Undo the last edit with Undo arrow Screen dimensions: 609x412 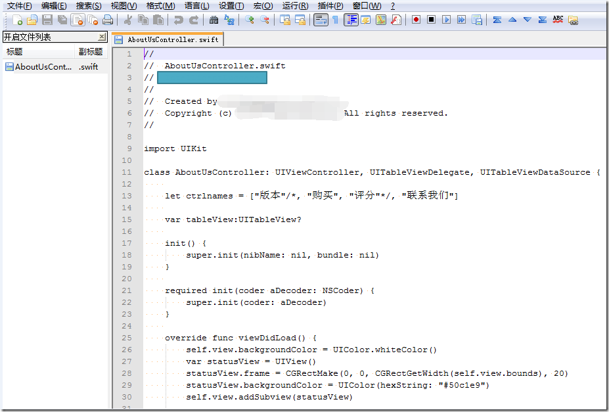[178, 20]
